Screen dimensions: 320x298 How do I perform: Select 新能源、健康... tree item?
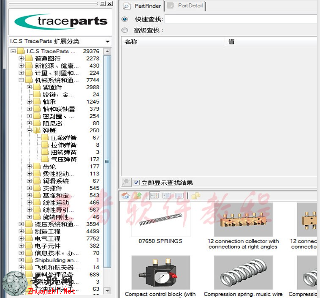[57, 66]
